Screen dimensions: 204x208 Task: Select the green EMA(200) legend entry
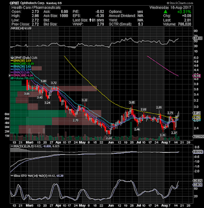[20, 63]
